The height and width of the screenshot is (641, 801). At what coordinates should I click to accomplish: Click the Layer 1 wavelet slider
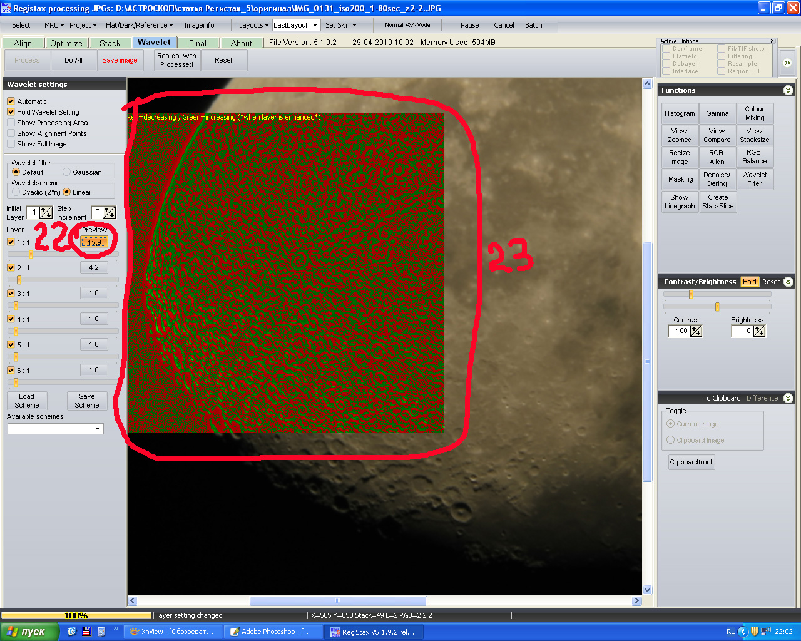click(31, 254)
